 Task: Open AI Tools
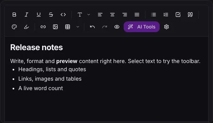coord(142,27)
